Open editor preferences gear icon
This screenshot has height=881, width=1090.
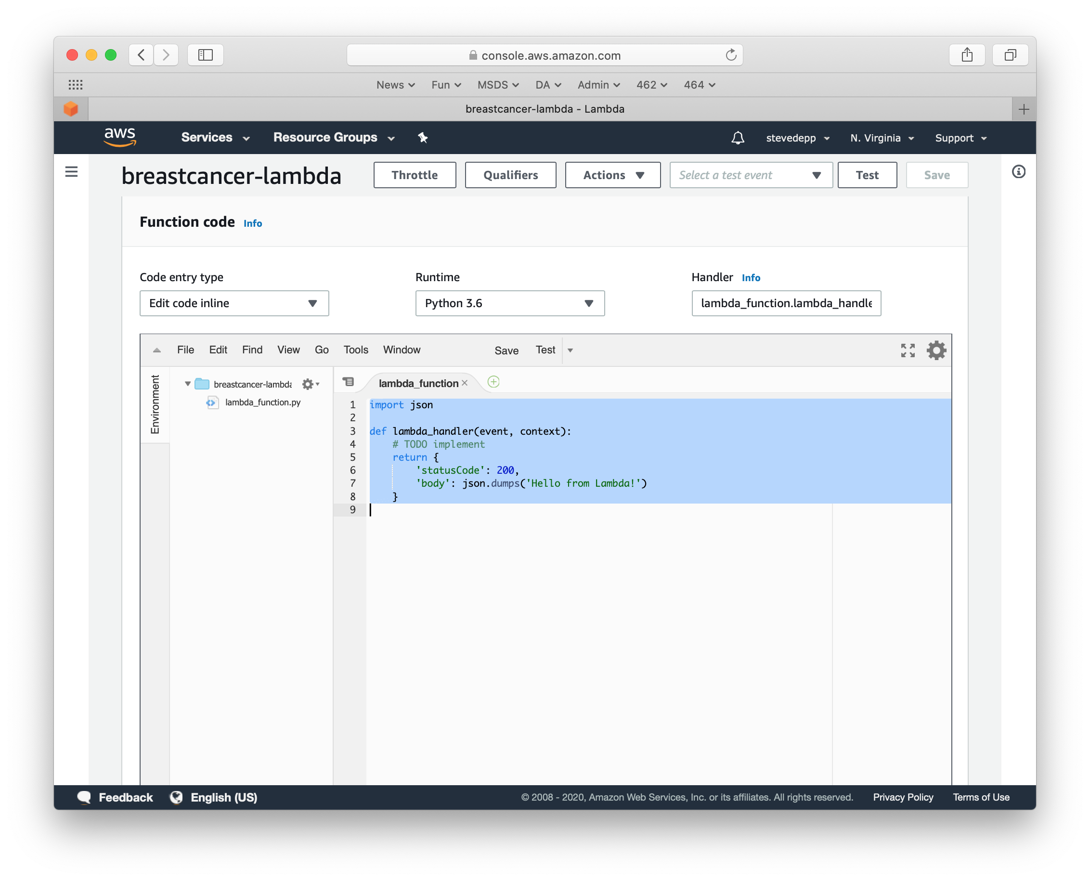click(x=936, y=350)
